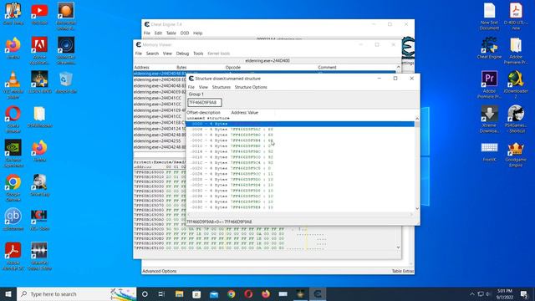Open Chrome from the taskbar
Screen dimensions: 535x301
point(232,293)
